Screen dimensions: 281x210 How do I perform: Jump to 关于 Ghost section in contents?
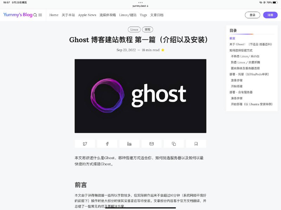click(x=251, y=44)
